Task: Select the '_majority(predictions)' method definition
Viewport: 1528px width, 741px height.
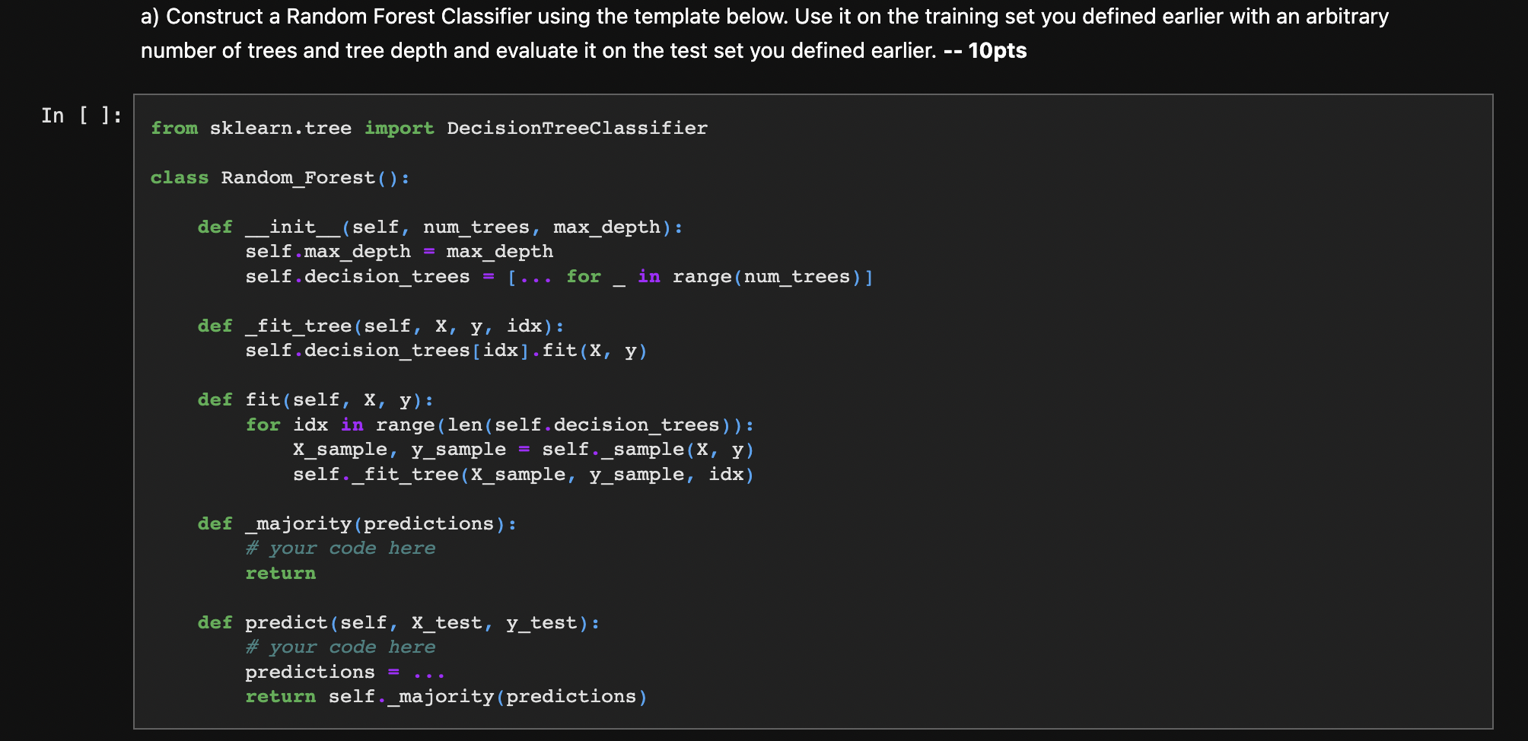Action: pos(356,523)
